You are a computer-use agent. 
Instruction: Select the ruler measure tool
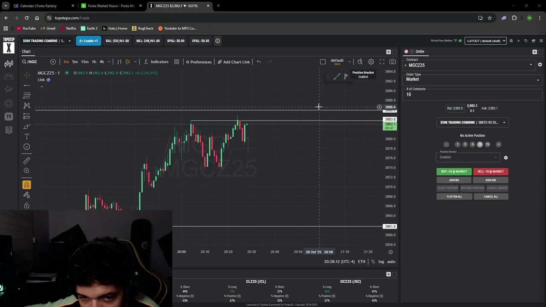pyautogui.click(x=27, y=161)
